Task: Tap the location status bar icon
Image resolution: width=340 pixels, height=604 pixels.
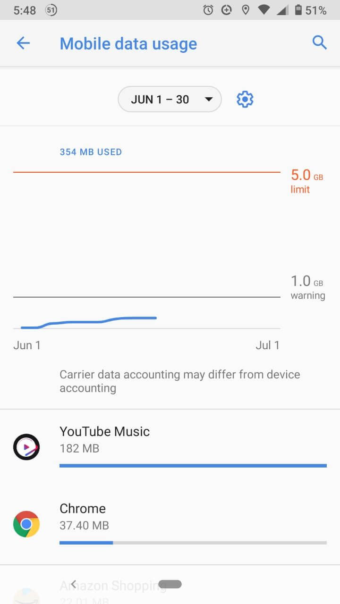Action: click(245, 10)
